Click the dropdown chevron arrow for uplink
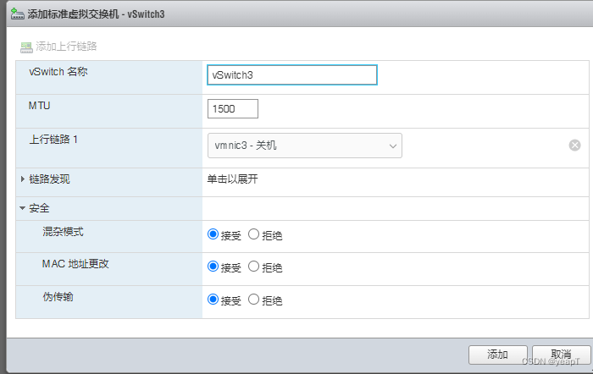Image resolution: width=593 pixels, height=374 pixels. pos(393,146)
